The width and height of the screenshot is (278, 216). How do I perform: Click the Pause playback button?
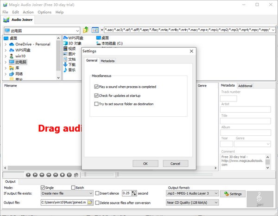[69, 175]
